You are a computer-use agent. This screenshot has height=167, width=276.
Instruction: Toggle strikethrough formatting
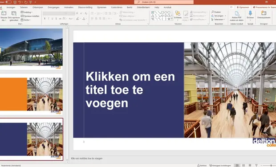point(60,19)
